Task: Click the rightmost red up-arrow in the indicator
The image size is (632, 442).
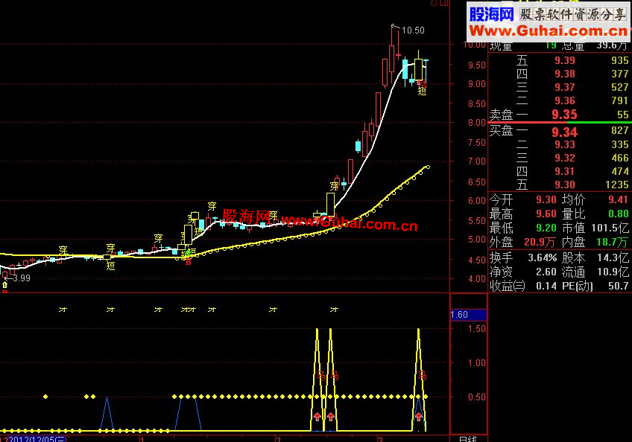Action: pos(419,417)
